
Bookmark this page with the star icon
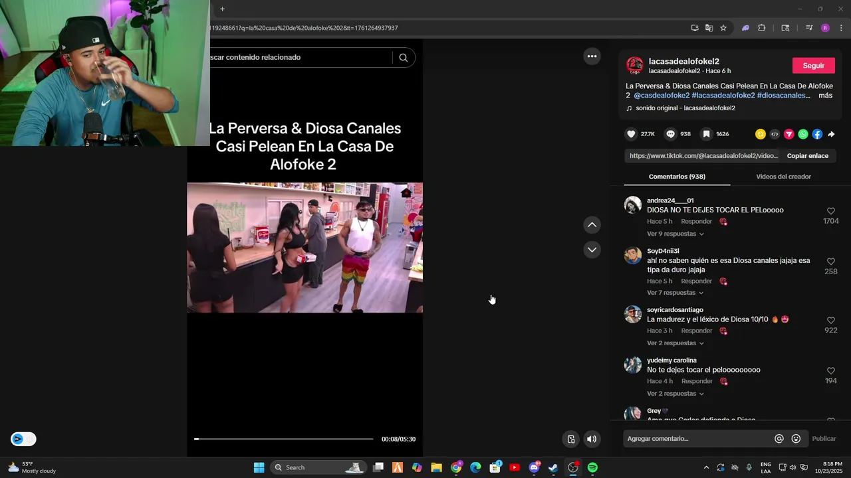723,28
